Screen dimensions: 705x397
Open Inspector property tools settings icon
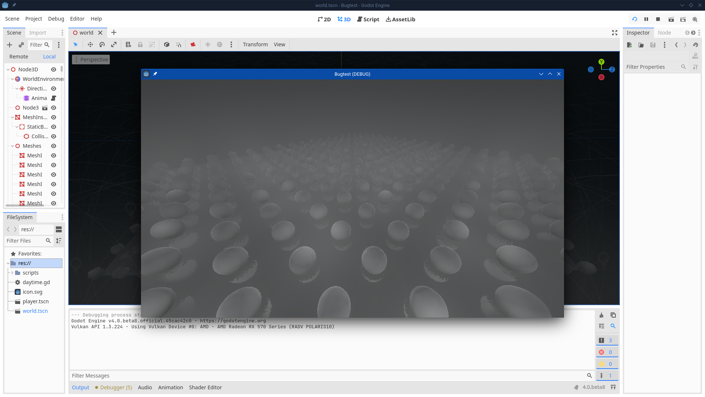[x=695, y=67]
